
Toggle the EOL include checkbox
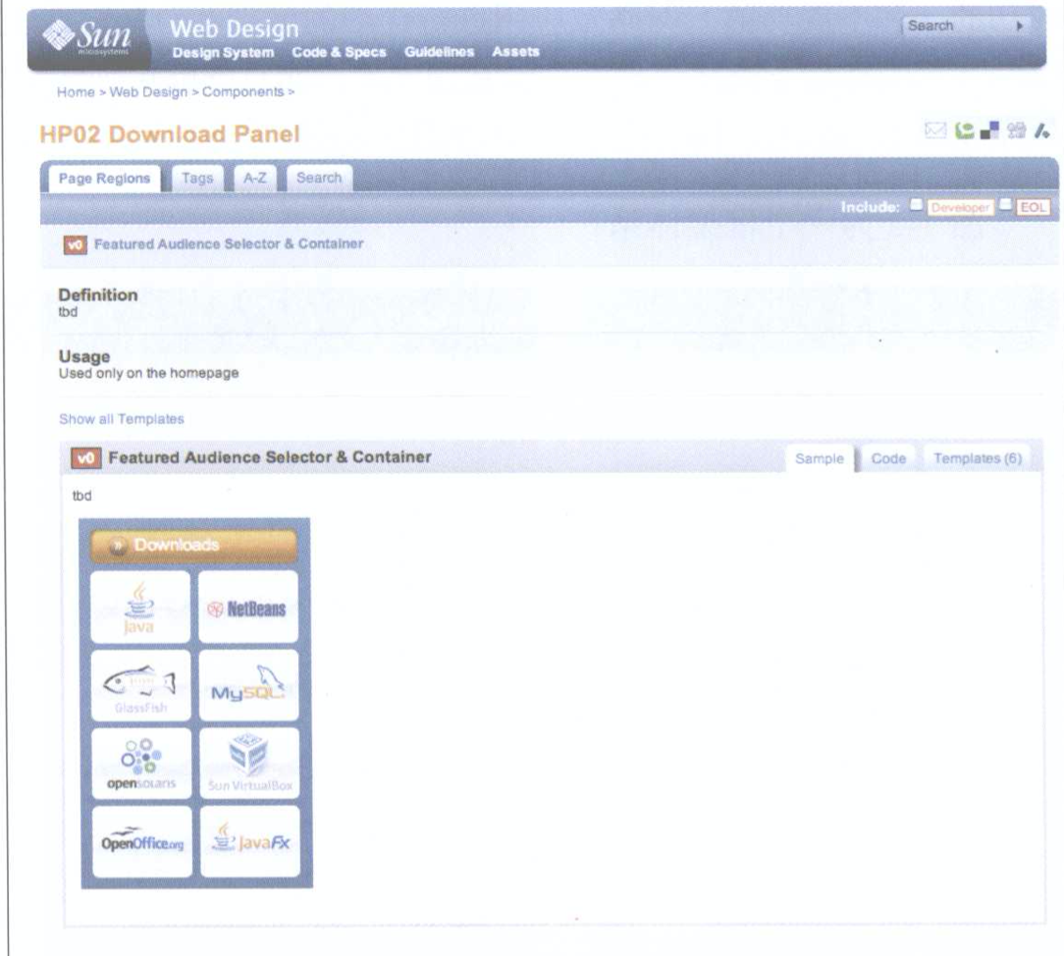coord(1006,204)
